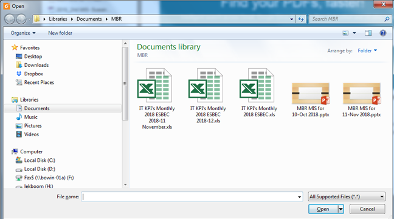Click the New folder button

click(60, 33)
